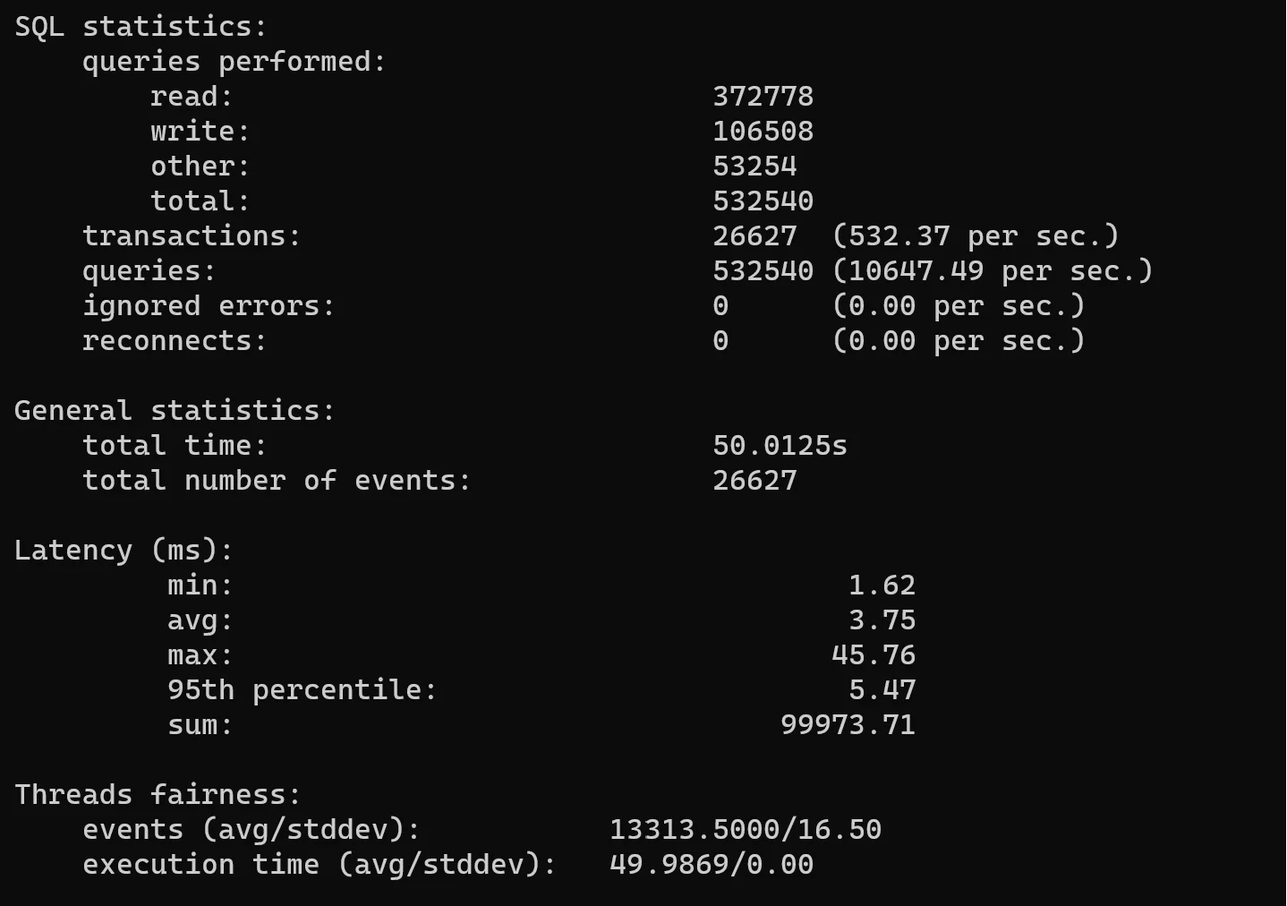Click the "queries performed:" label

[234, 62]
